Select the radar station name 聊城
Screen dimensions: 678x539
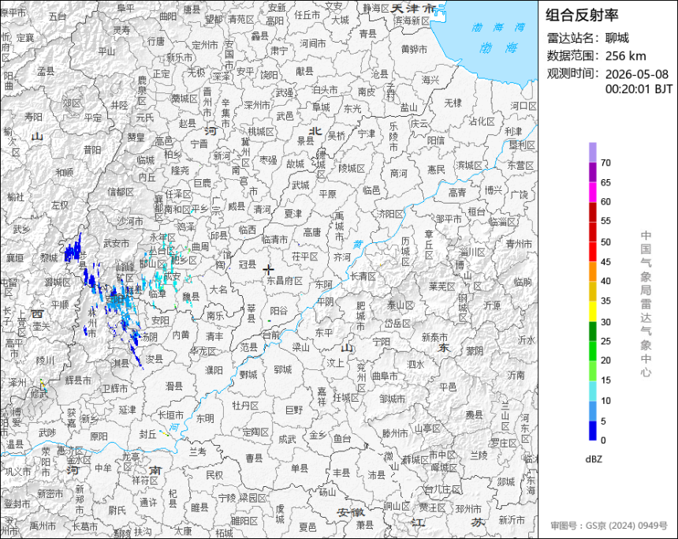pyautogui.click(x=617, y=38)
